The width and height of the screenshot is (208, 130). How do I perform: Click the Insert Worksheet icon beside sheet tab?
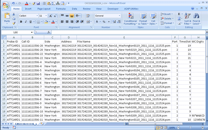coord(42,124)
